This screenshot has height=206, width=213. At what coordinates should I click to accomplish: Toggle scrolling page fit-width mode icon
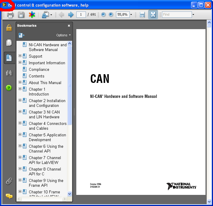(142, 14)
